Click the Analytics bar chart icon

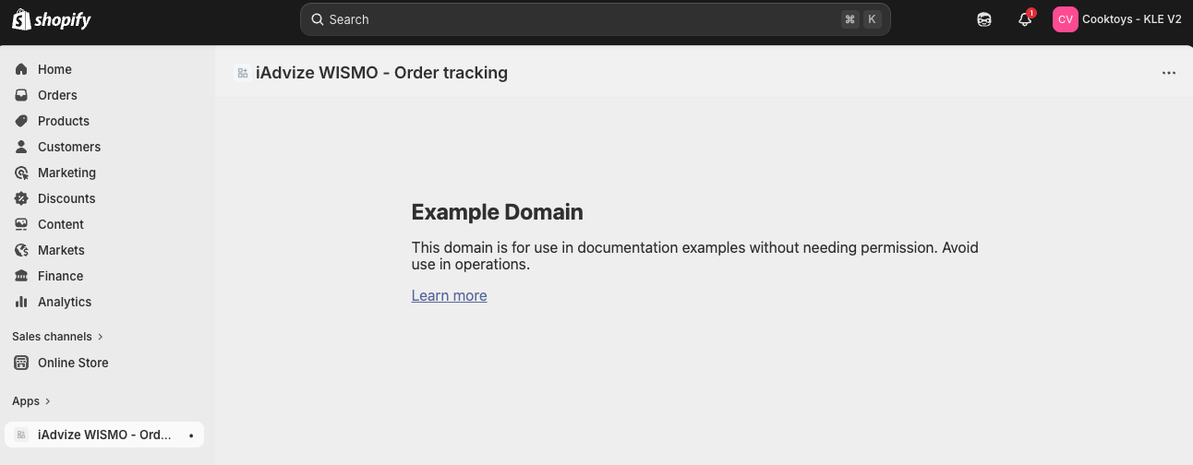(22, 302)
